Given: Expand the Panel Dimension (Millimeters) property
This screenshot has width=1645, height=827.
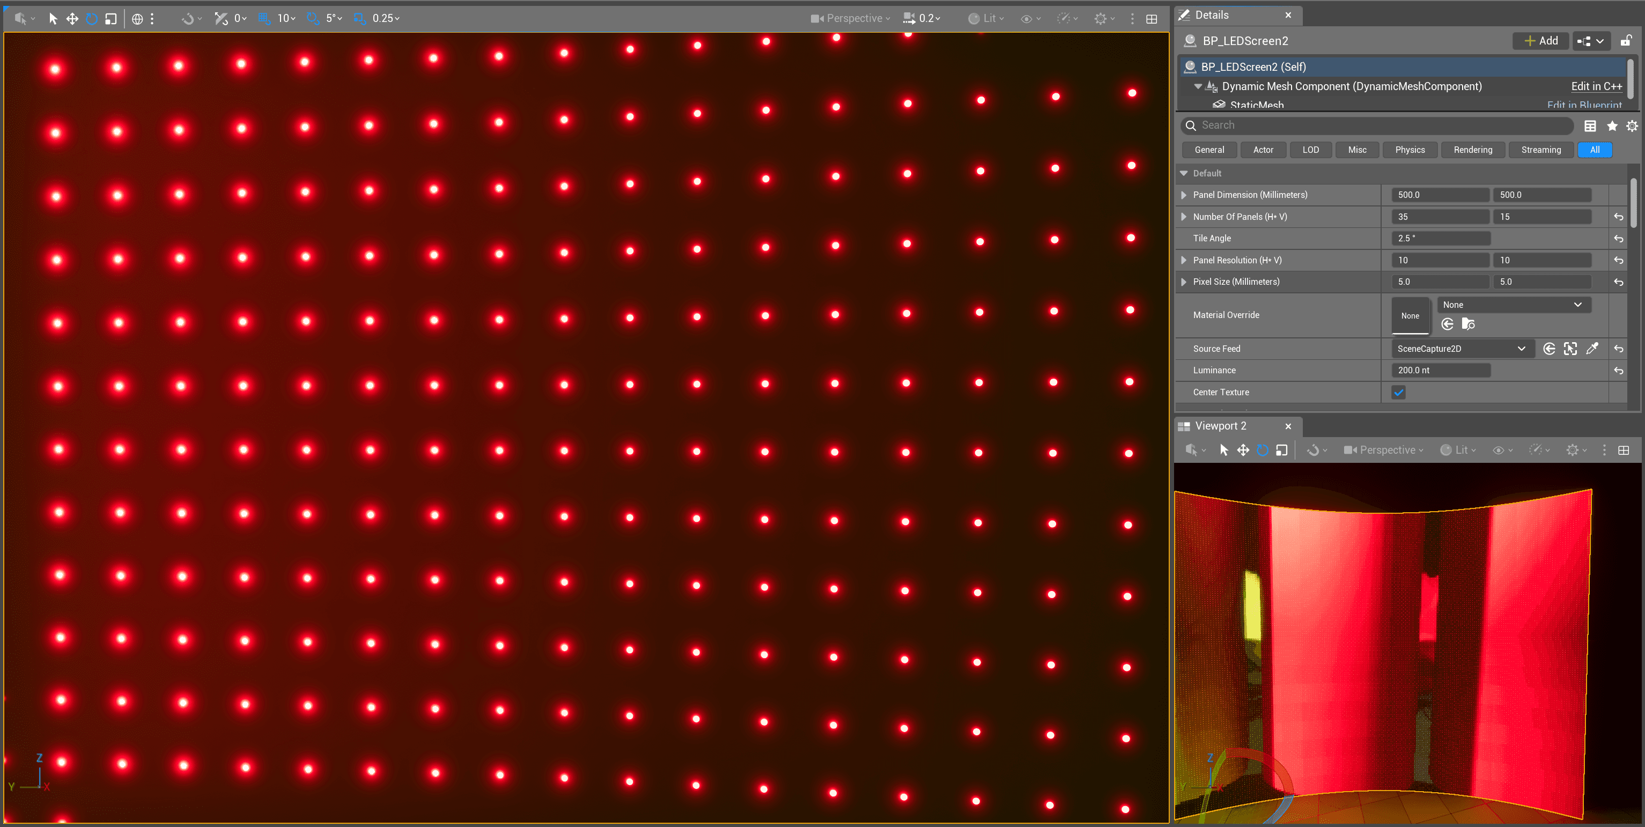Looking at the screenshot, I should click(x=1184, y=195).
